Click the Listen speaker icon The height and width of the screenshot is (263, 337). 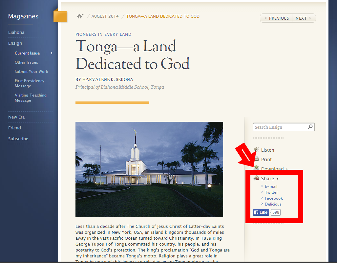tap(257, 150)
